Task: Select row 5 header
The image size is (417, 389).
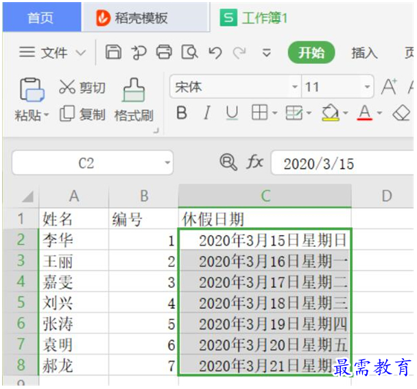Action: tap(21, 303)
